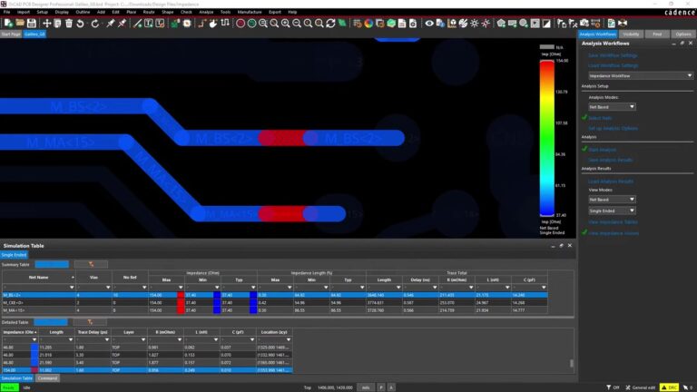697x392 pixels.
Task: Open the No Ref column filter dropdown
Action: click(144, 288)
